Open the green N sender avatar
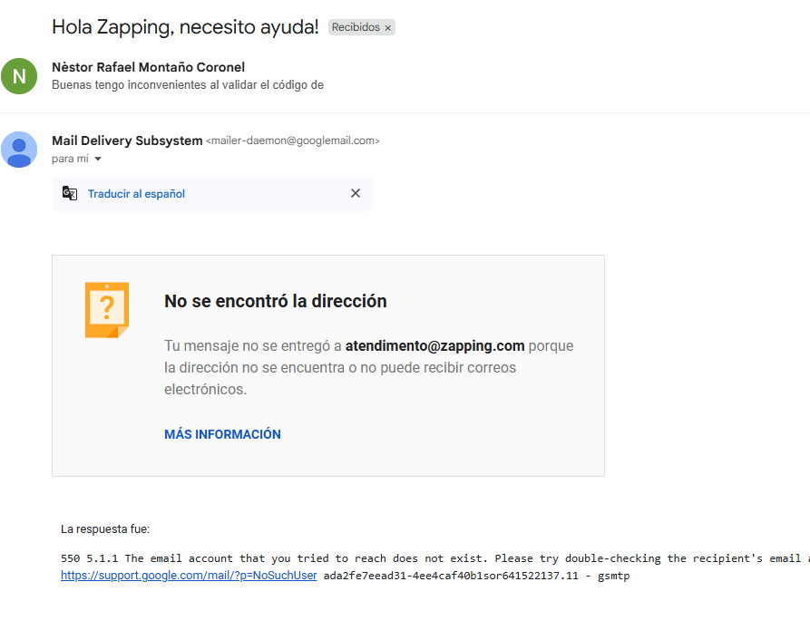810x630 pixels. coord(19,76)
